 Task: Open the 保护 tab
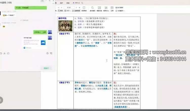pos(61,3)
